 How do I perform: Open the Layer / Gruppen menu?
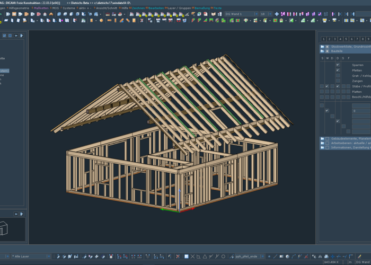coord(179,8)
